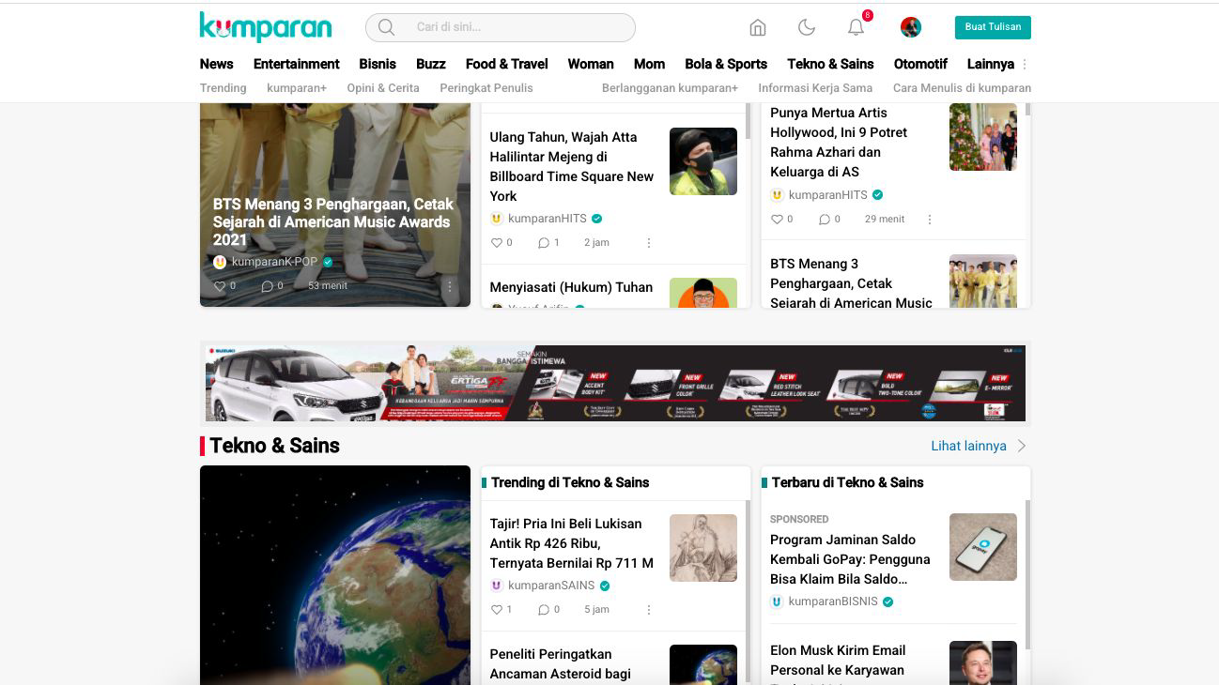Image resolution: width=1219 pixels, height=685 pixels.
Task: Open the home icon in header
Action: click(758, 27)
